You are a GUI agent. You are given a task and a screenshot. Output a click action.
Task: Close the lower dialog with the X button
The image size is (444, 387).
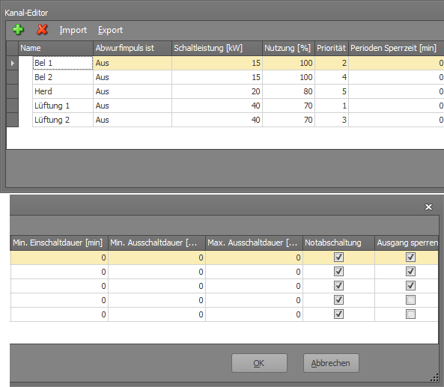click(x=429, y=207)
